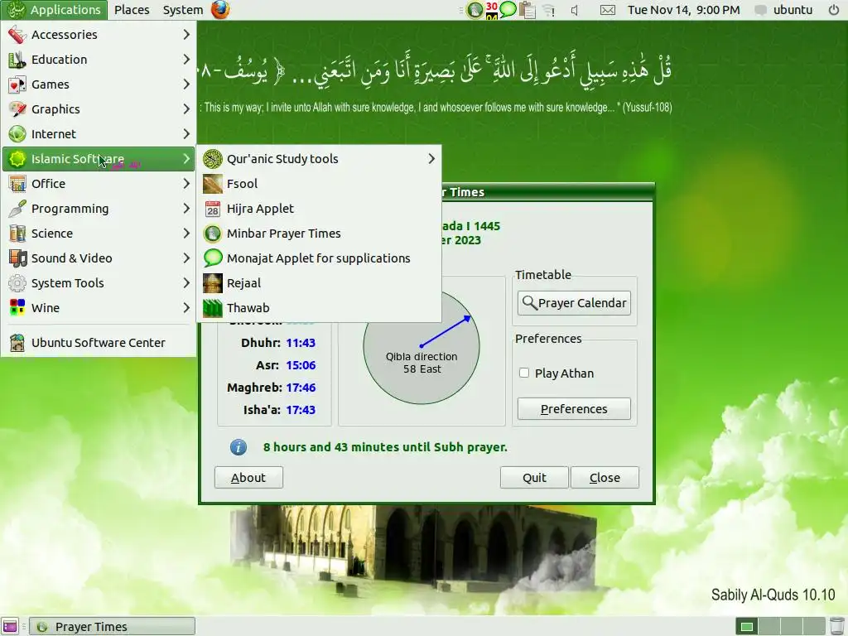Screen dimensions: 848x636
Task: Click the Monajat speech bubble tray icon
Action: 508,9
